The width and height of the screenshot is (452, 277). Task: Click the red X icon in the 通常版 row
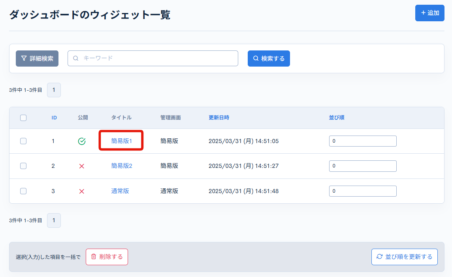tap(82, 191)
